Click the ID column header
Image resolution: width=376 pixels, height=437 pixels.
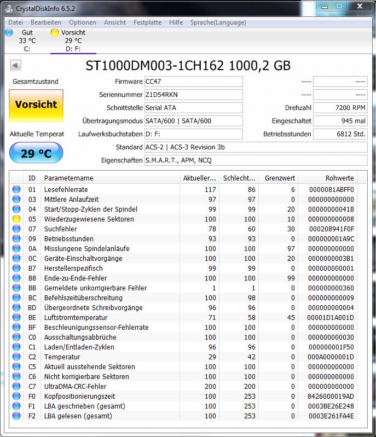[32, 178]
